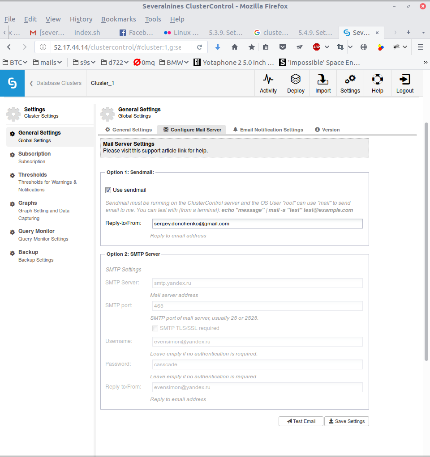Open the Yotaphone 2 bookmark
Screen dimensions: 430x457
click(x=234, y=62)
